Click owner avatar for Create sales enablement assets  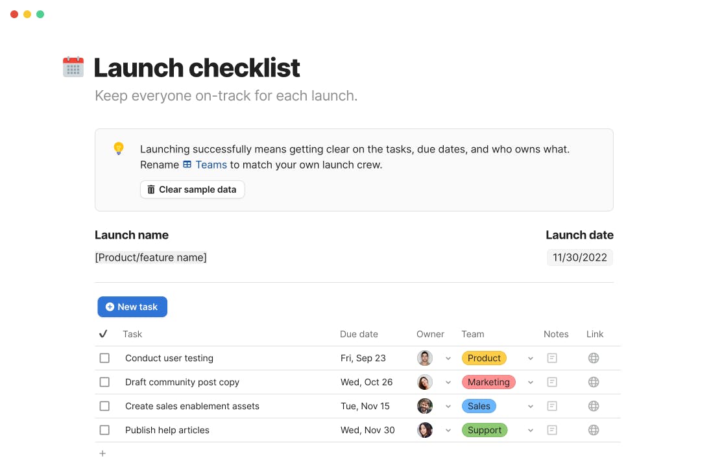(425, 406)
